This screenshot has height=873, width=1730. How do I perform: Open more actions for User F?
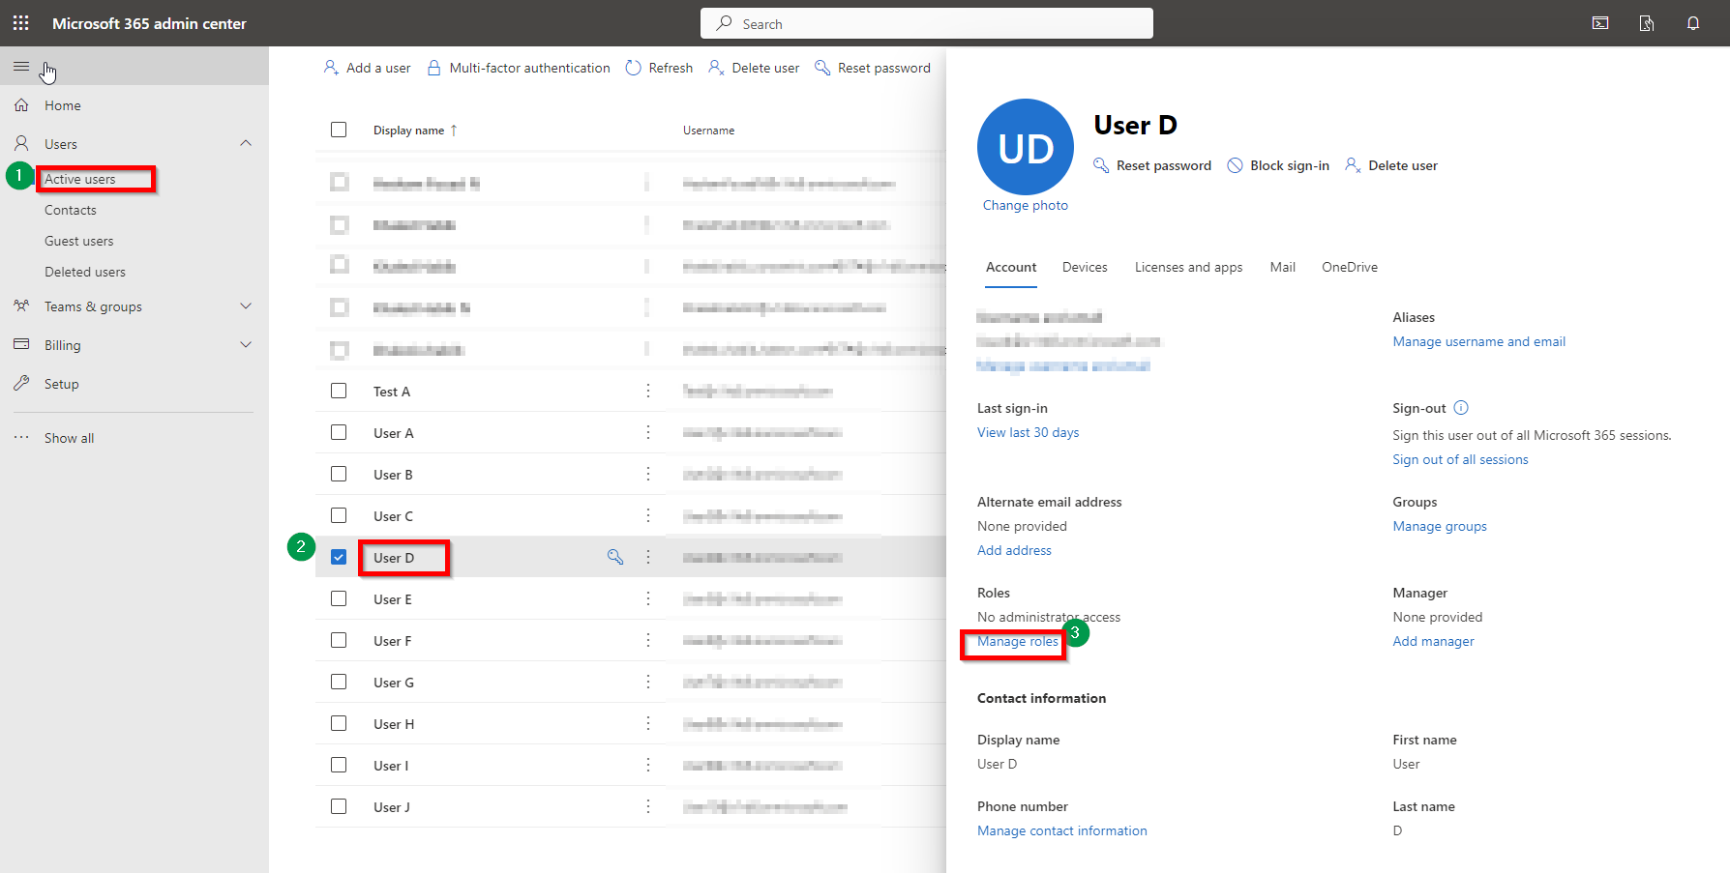[648, 640]
